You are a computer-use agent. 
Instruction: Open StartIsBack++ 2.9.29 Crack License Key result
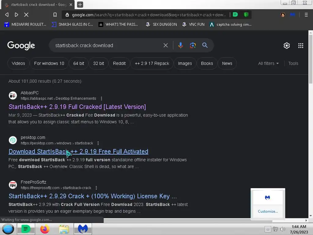(x=93, y=196)
